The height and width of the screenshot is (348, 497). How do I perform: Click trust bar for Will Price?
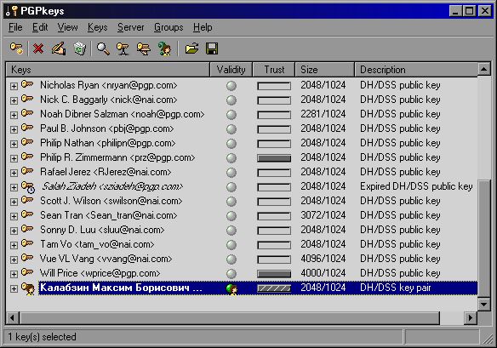tap(274, 274)
